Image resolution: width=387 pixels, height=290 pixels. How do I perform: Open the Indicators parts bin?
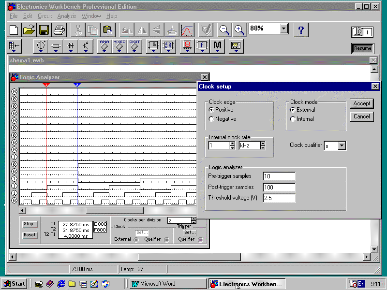[187, 46]
